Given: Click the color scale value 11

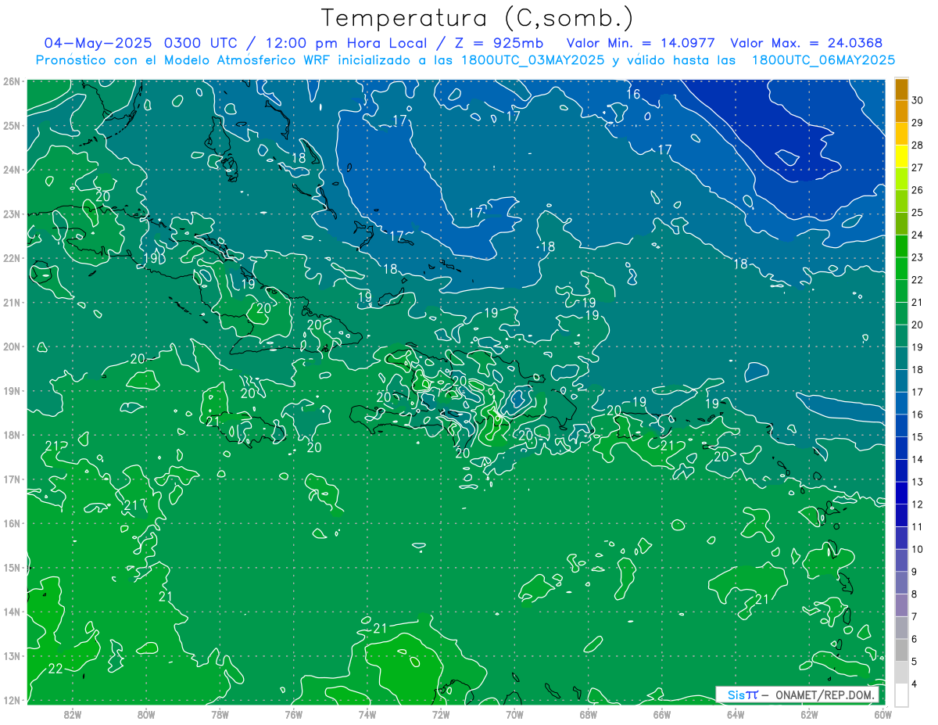Looking at the screenshot, I should (917, 526).
